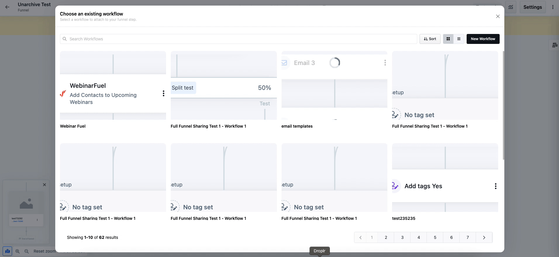Switch to list view layout

(x=459, y=39)
